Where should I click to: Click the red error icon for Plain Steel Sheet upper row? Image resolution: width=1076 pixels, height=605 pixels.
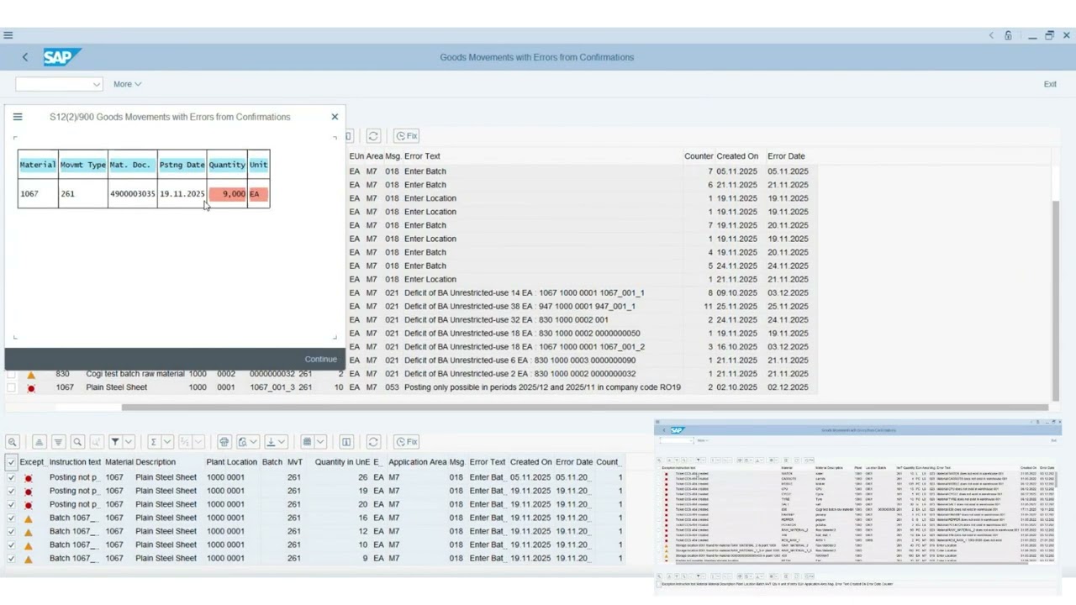31,387
